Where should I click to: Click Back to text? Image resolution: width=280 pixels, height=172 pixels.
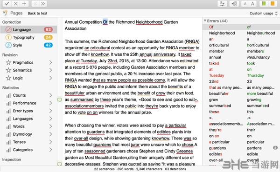point(37,13)
